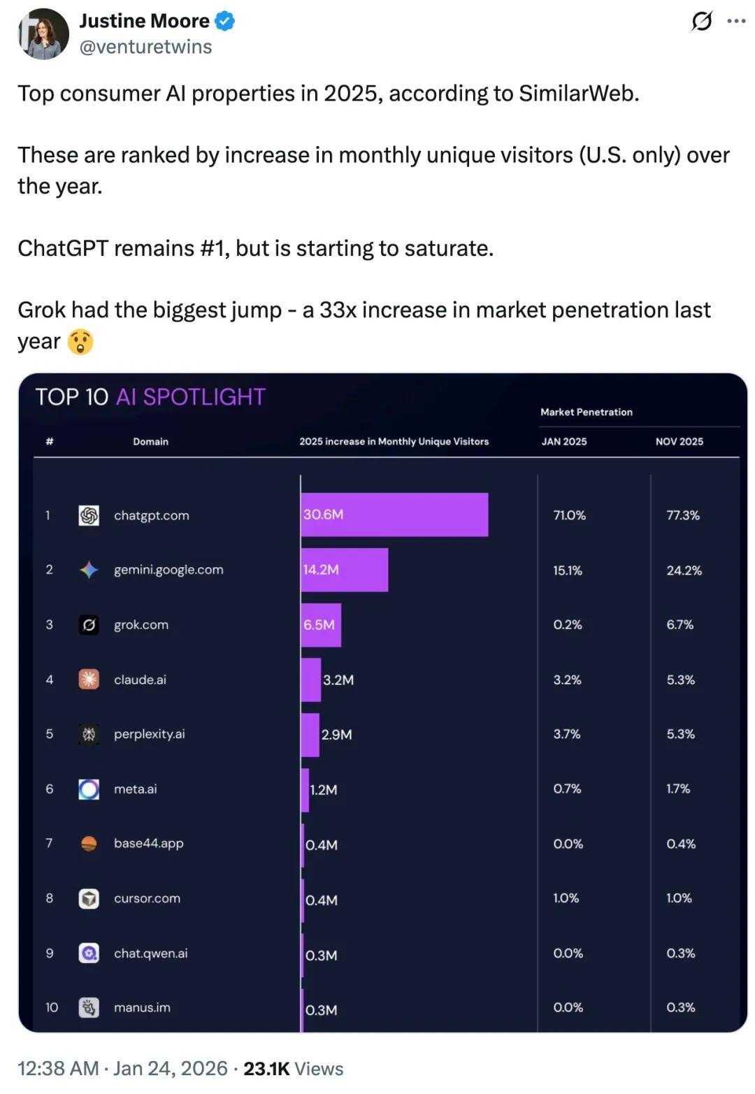
Task: Click the purple 30.6M chatgpt.com bar
Action: [394, 514]
